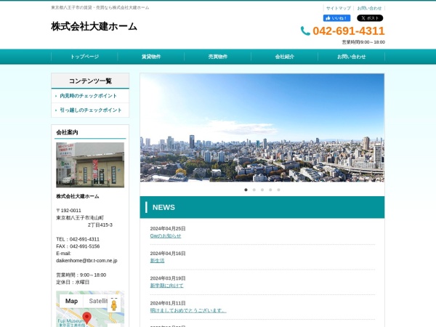Select third slideshow pagination dot
The image size is (436, 327).
(x=262, y=190)
